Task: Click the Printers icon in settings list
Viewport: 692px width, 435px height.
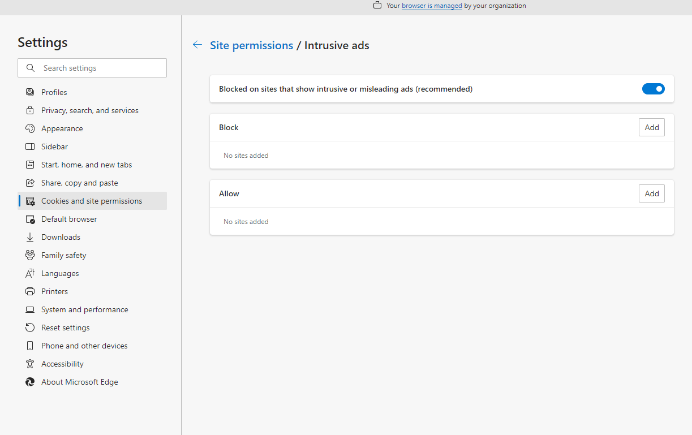Action: tap(30, 291)
